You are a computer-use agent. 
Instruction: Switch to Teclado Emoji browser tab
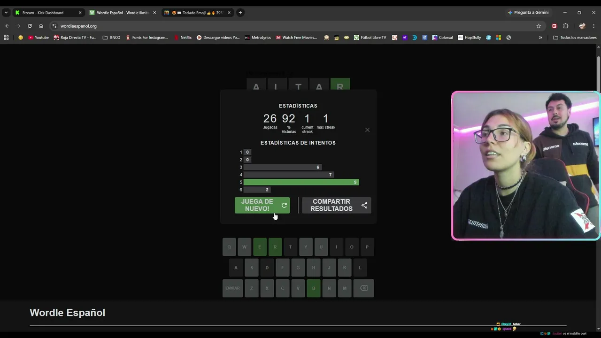(197, 13)
